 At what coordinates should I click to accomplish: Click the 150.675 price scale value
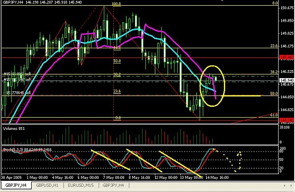pos(287,8)
